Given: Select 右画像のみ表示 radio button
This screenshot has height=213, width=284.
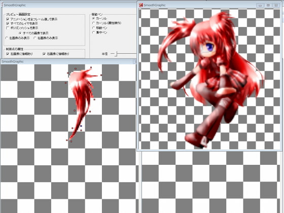Looking at the screenshot, I should 35,38.
